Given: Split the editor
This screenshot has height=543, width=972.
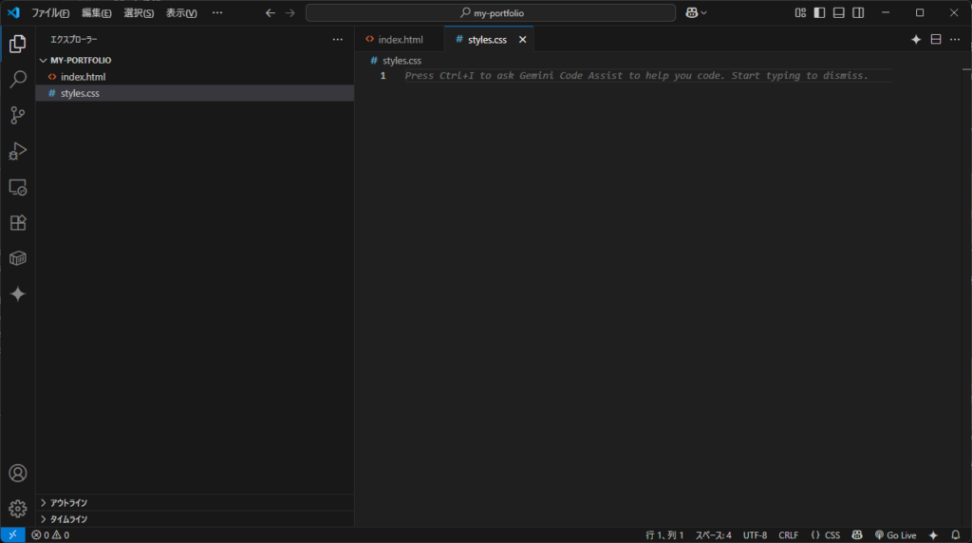Looking at the screenshot, I should click(x=936, y=39).
